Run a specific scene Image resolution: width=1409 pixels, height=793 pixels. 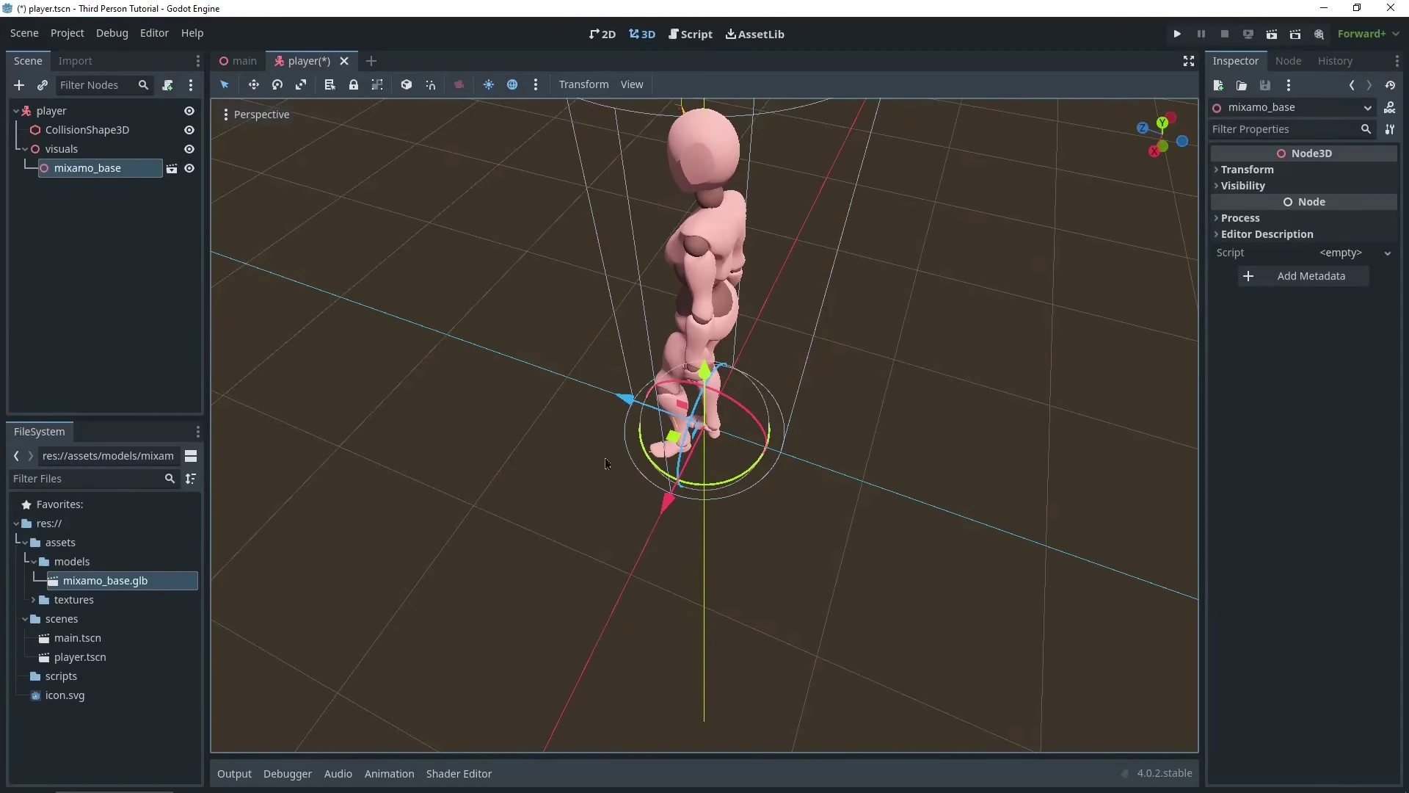pos(1295,34)
